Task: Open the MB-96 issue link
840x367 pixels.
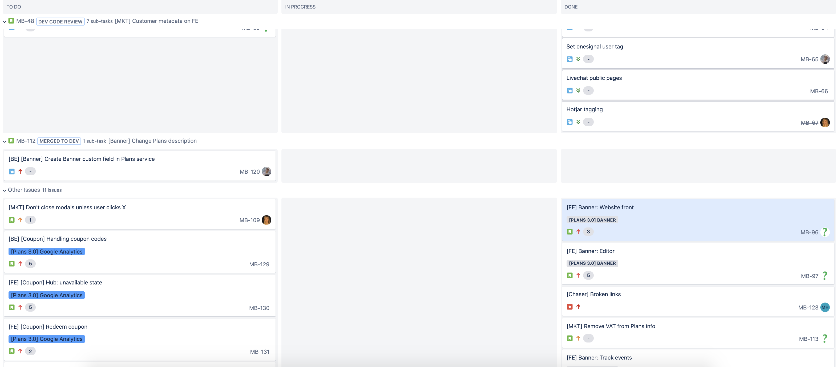Action: tap(809, 233)
